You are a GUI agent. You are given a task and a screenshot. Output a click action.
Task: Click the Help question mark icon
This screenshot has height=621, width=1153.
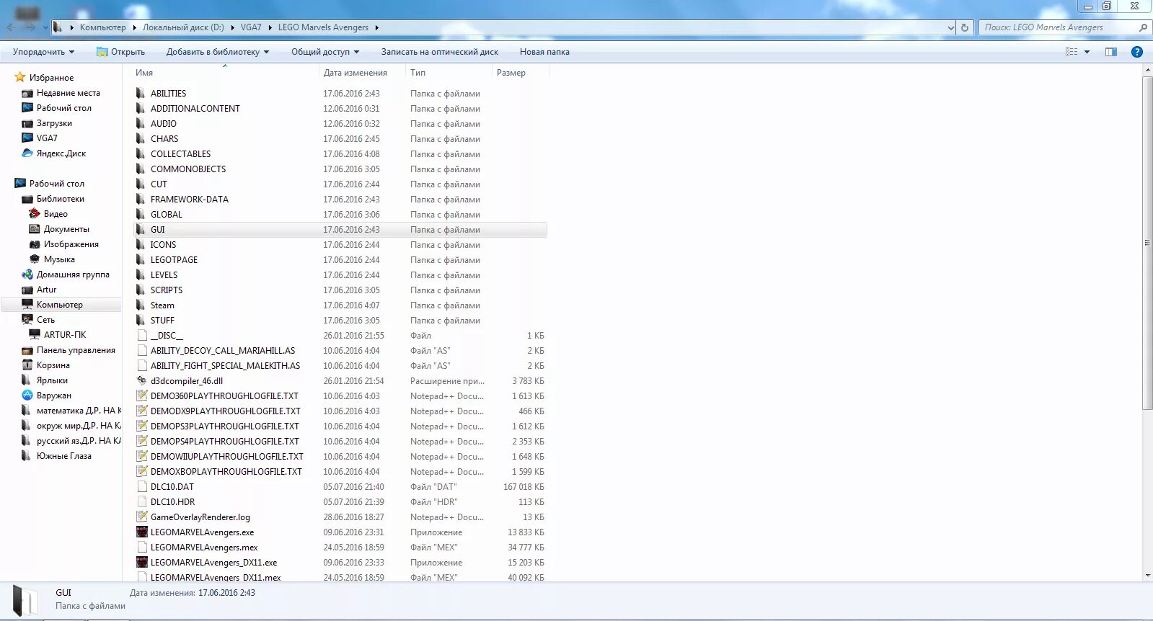coord(1137,52)
